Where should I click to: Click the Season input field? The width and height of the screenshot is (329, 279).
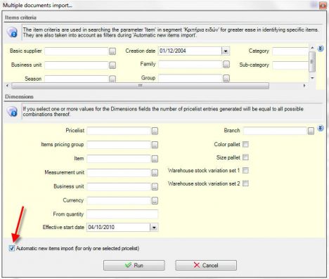pos(77,79)
